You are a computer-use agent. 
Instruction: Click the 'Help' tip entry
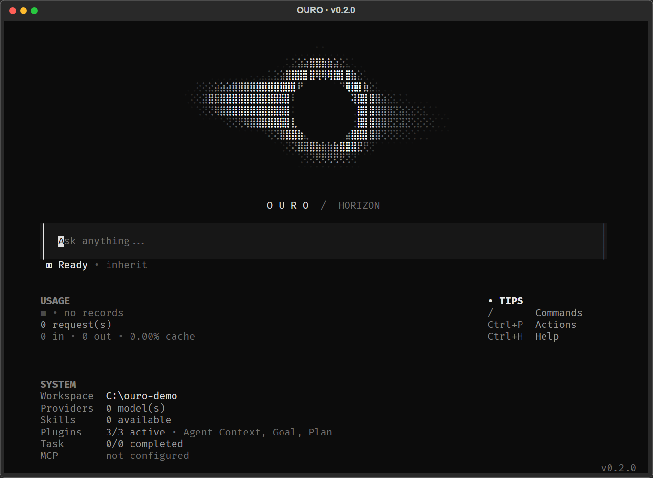pyautogui.click(x=547, y=336)
